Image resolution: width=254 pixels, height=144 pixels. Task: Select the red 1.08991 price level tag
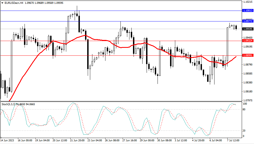247,55
